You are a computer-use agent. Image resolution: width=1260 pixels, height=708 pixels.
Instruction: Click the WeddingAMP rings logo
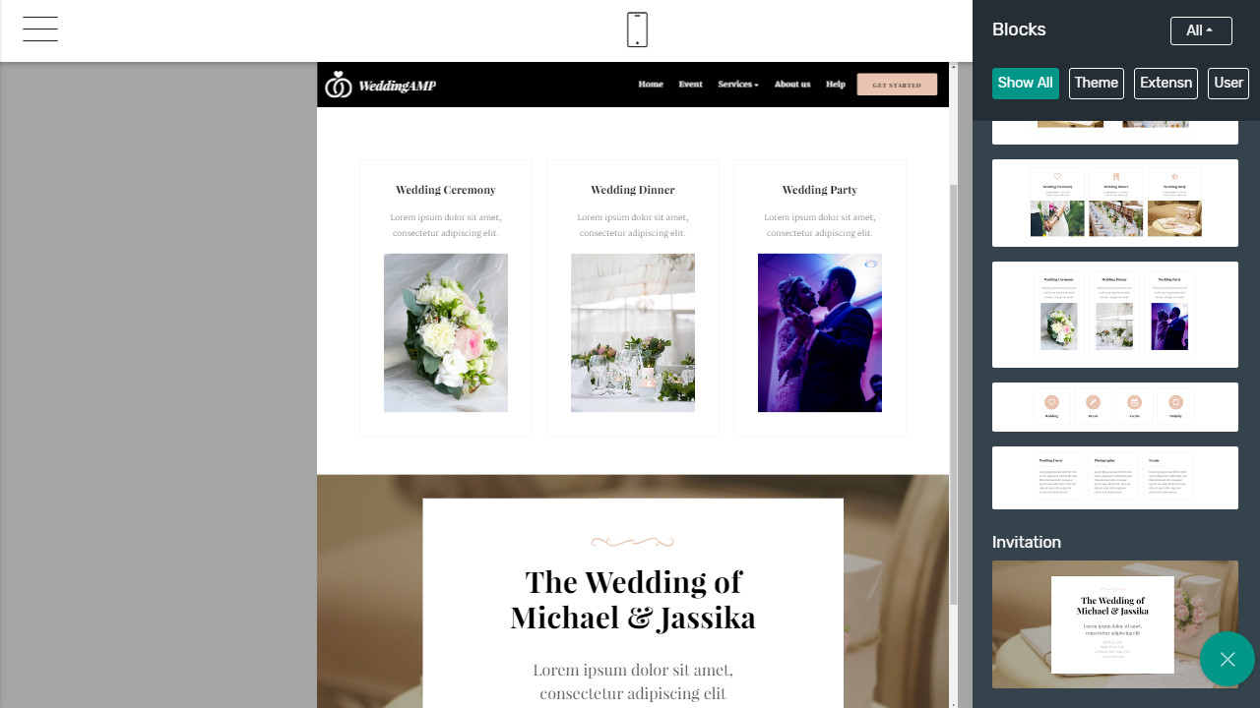click(339, 85)
